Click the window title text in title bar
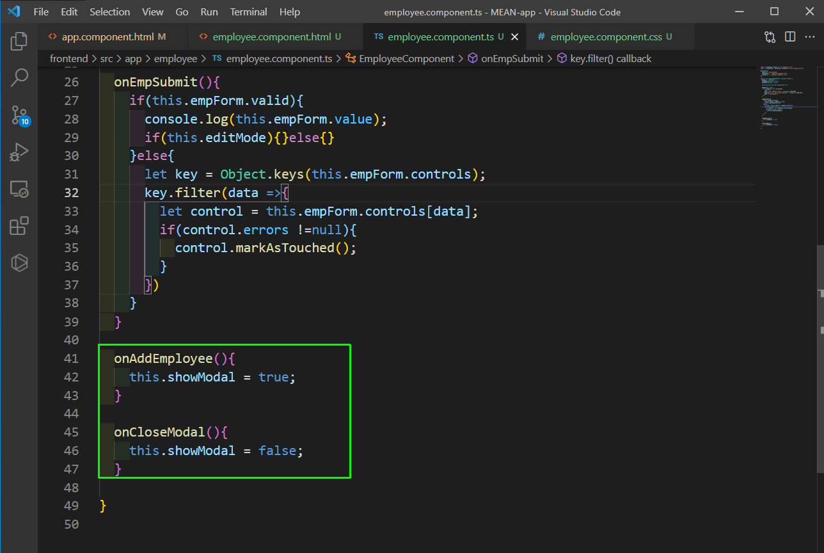The image size is (824, 553). (502, 12)
